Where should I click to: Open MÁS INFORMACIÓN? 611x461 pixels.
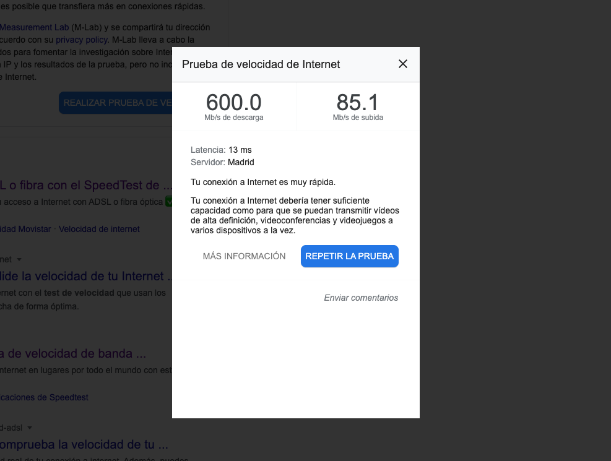244,256
